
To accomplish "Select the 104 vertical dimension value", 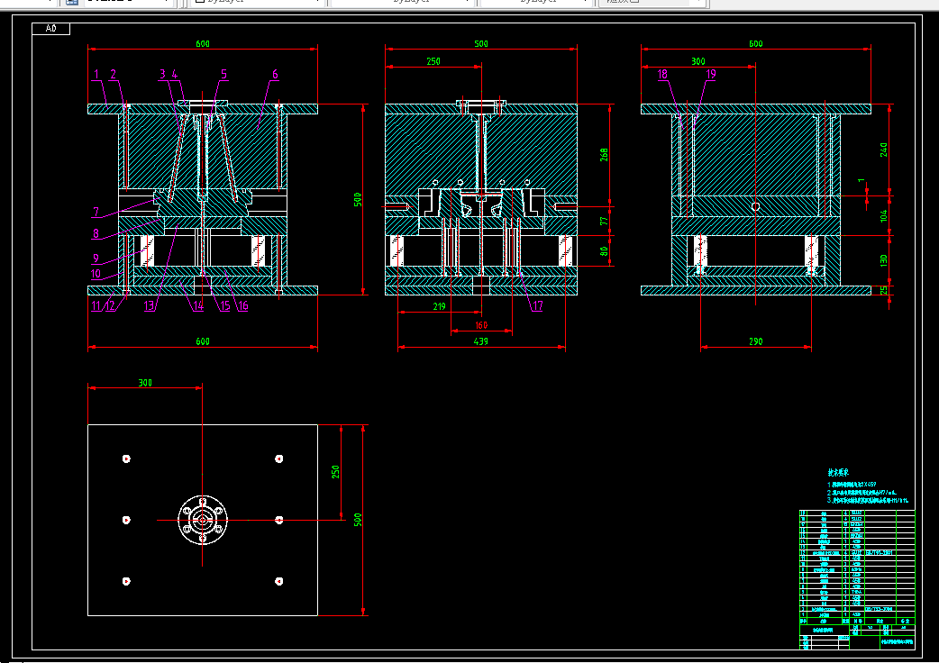I will (x=883, y=215).
